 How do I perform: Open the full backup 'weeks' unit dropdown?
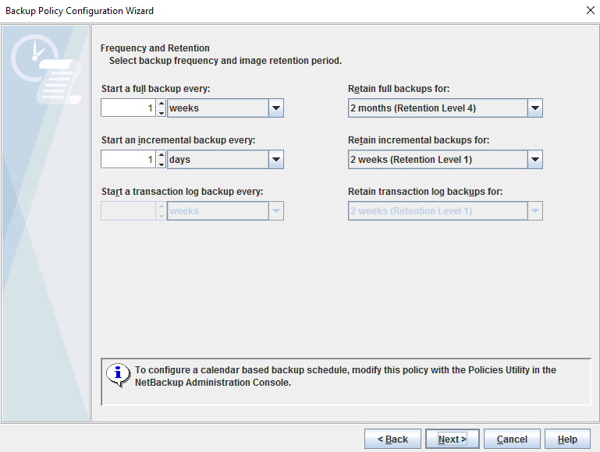[275, 108]
